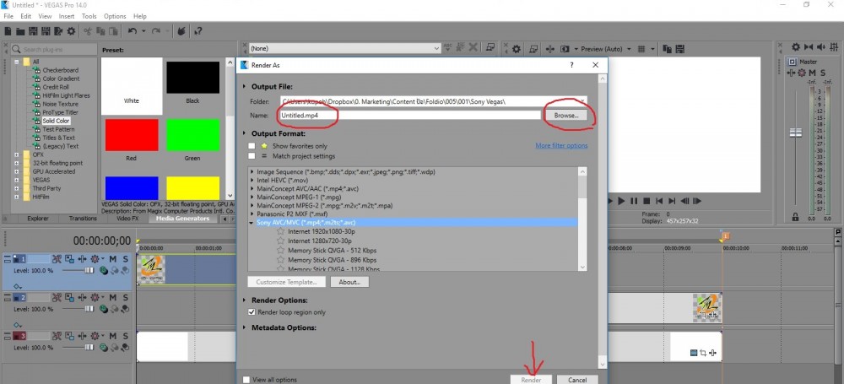The height and width of the screenshot is (384, 844).
Task: Toggle Show favorites only checkbox
Action: pos(252,146)
